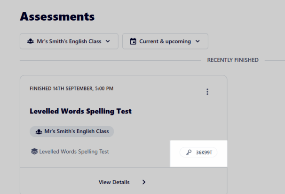The height and width of the screenshot is (194, 285).
Task: Click the group icon in the class filter
Action: (31, 41)
